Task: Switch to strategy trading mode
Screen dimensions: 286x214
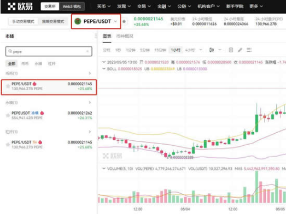Action: [x=53, y=21]
